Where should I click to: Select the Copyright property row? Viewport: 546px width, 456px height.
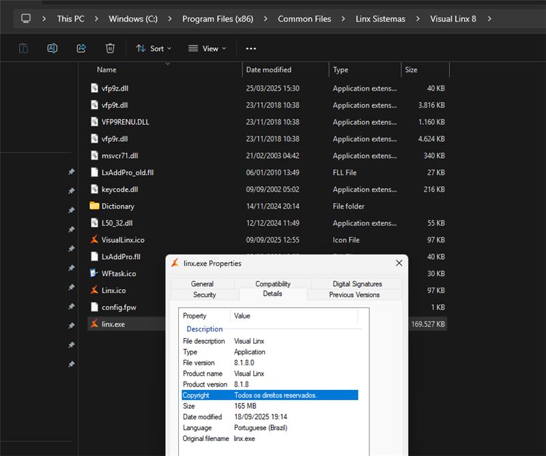270,395
